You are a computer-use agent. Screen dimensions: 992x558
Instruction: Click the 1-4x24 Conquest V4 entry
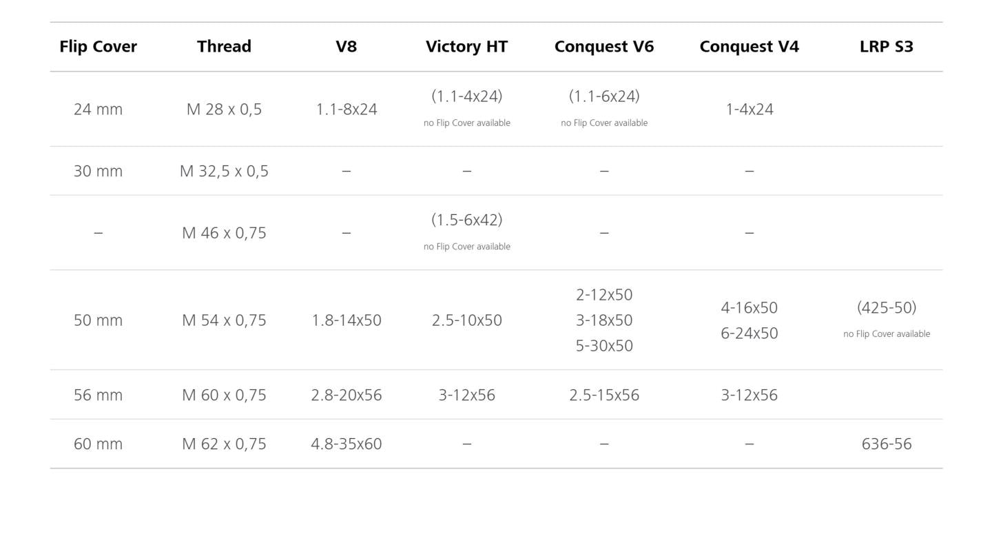[750, 109]
